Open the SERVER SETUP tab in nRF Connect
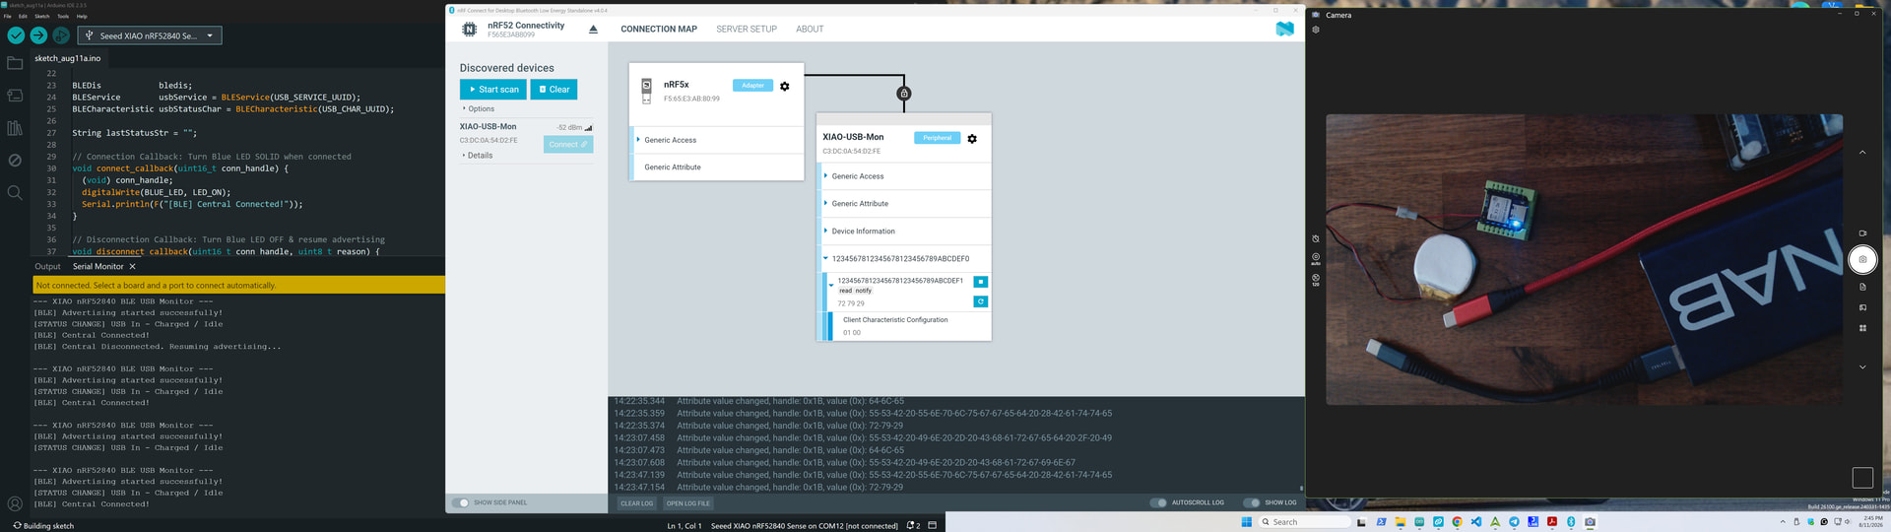 747,29
